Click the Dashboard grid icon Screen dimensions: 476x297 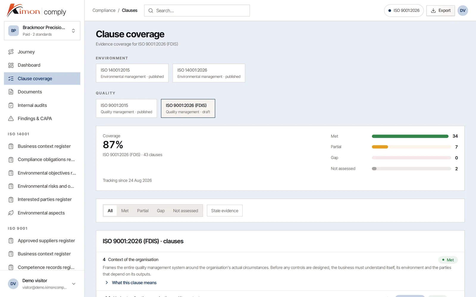(x=11, y=65)
